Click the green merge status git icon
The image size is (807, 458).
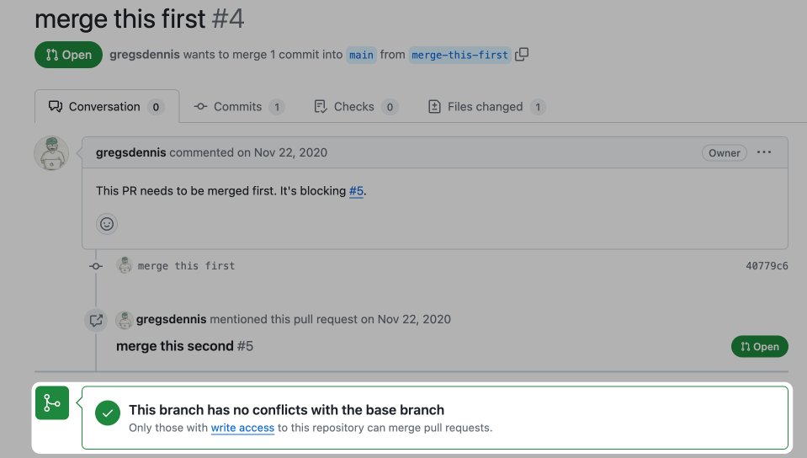coord(51,403)
